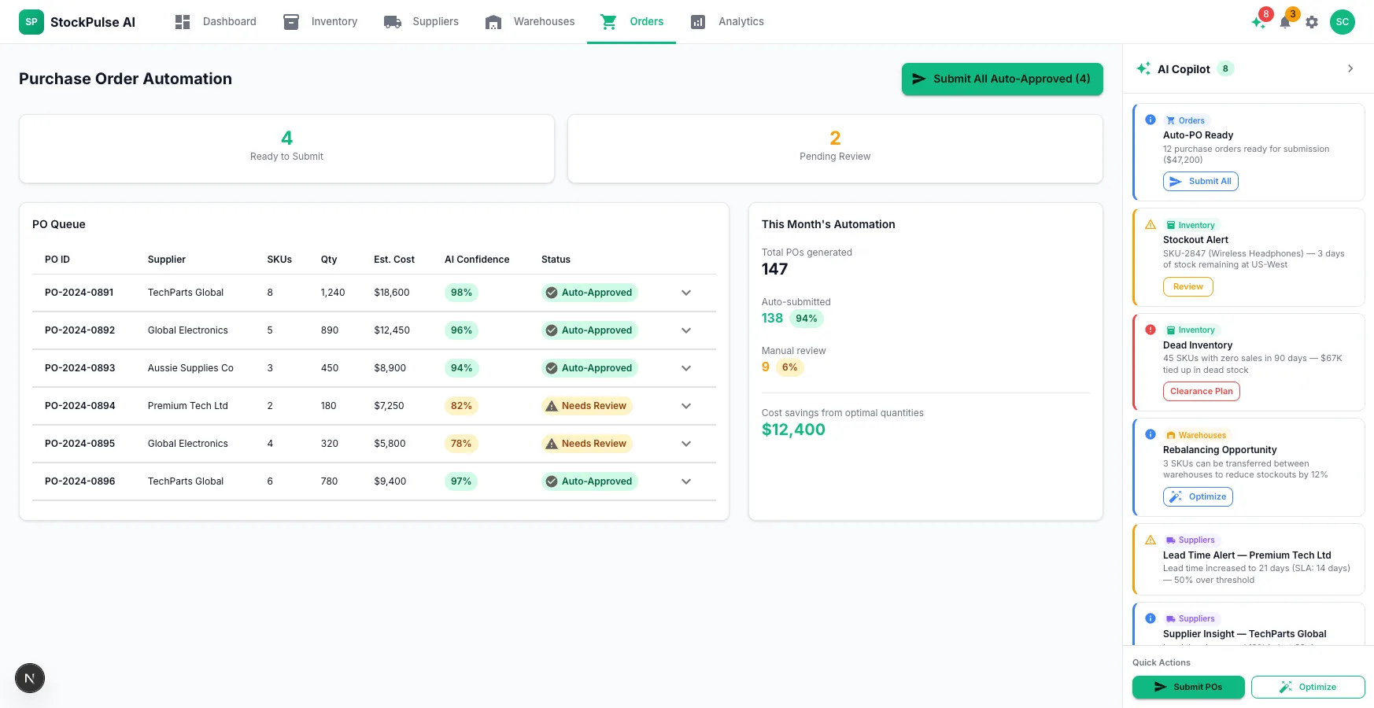
Task: Click the Warehouses tag on Rebalancing card
Action: 1196,435
